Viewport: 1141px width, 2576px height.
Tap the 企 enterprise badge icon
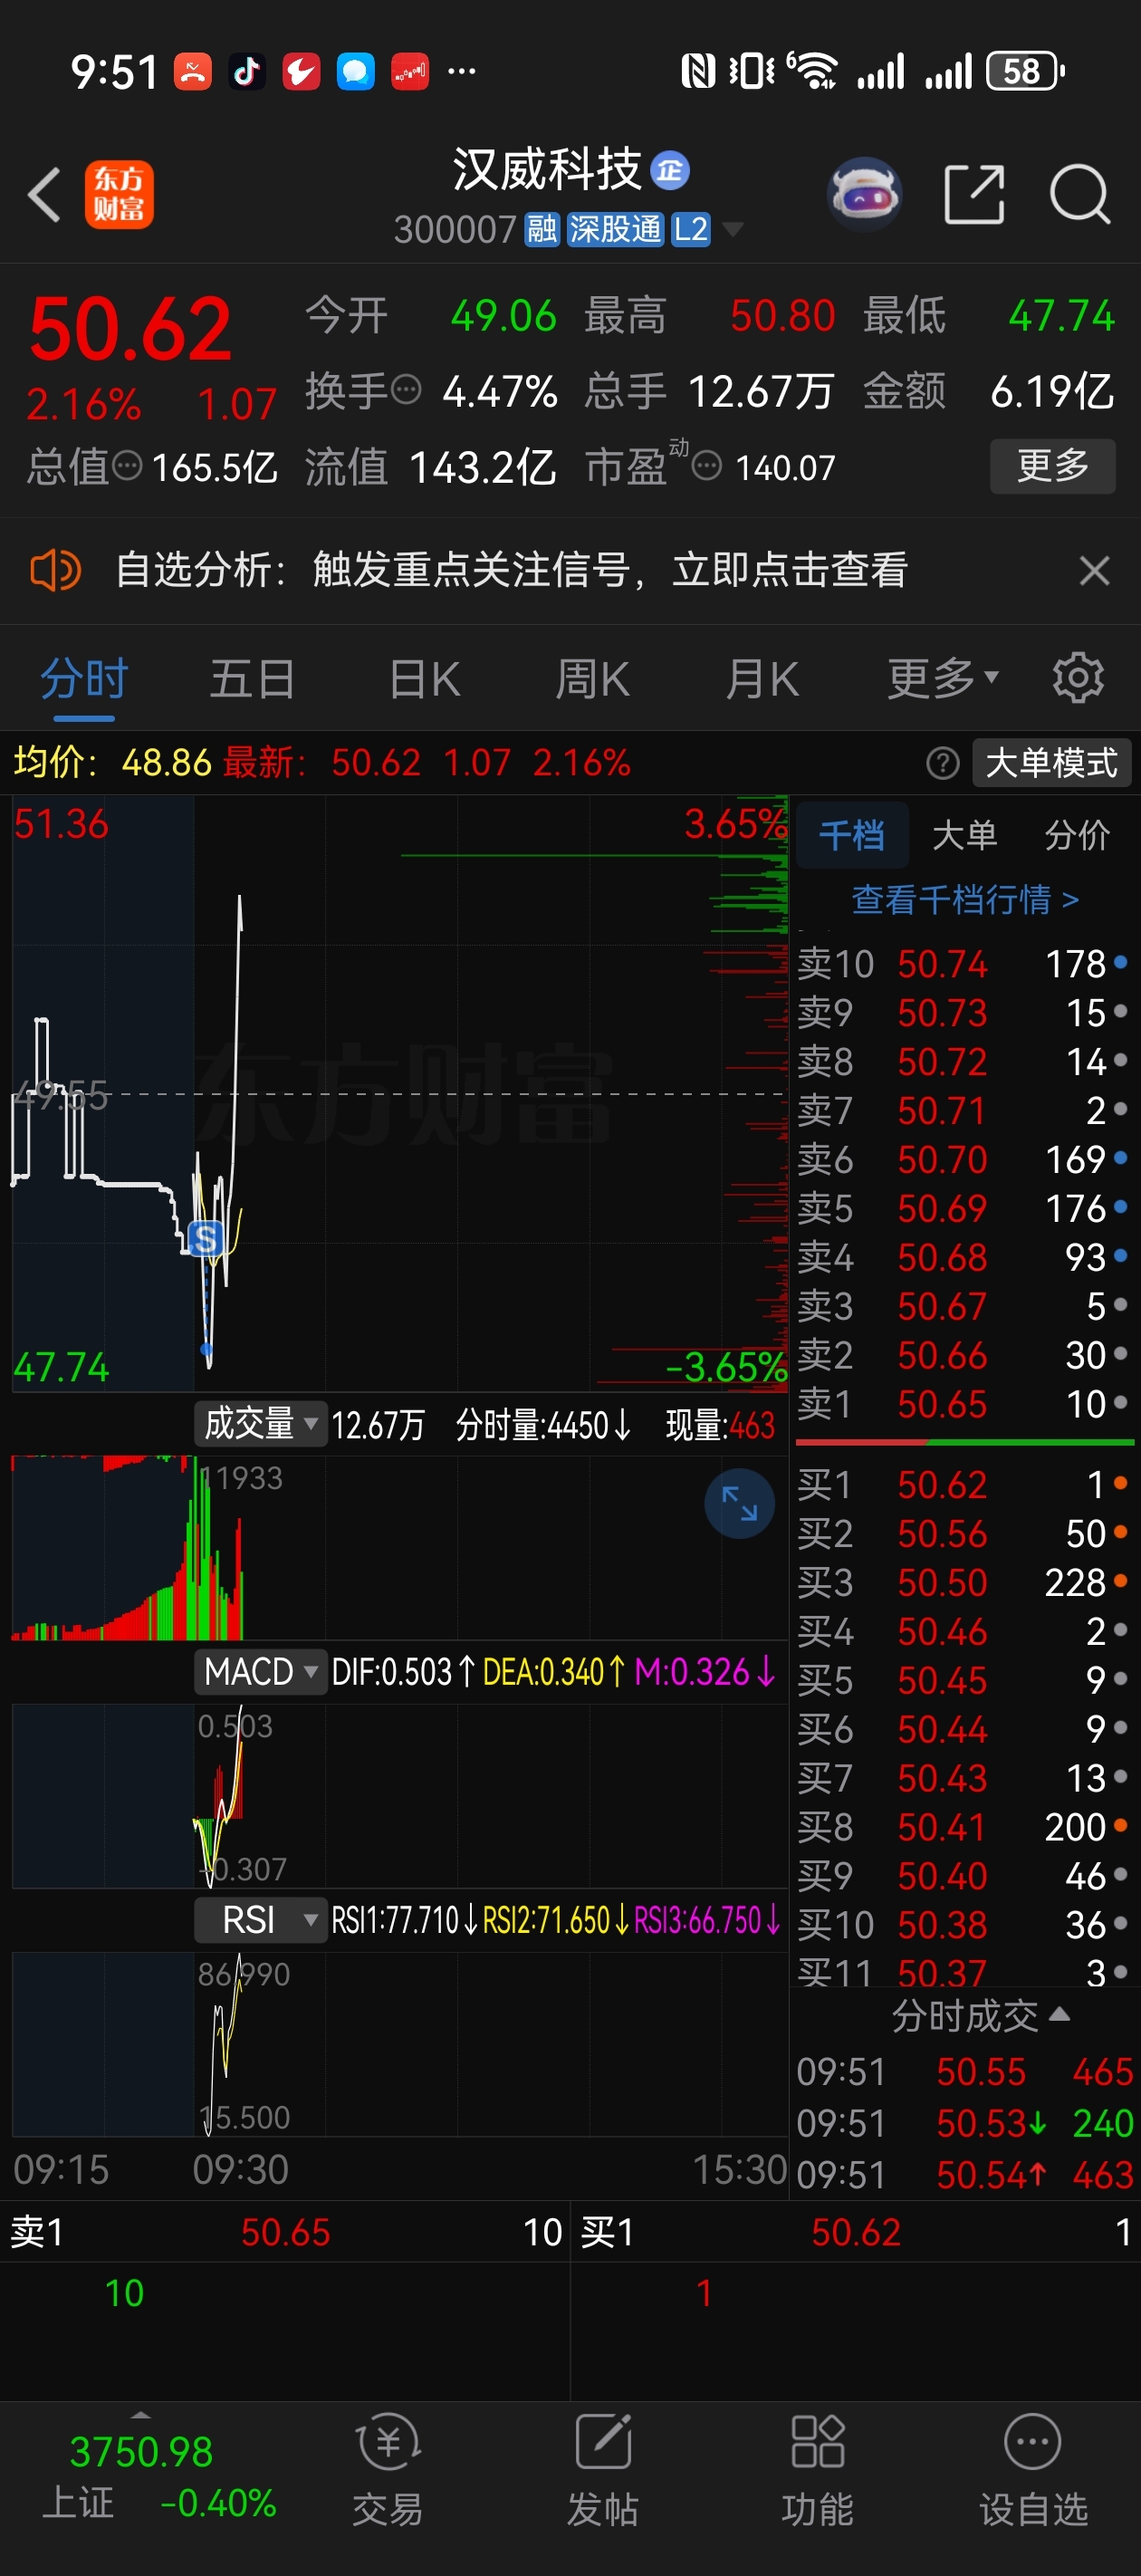point(670,170)
